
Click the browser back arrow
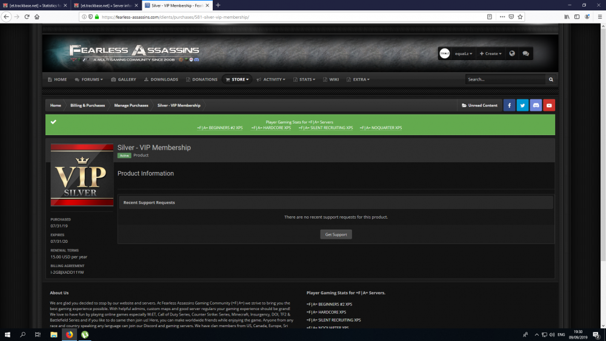[6, 16]
